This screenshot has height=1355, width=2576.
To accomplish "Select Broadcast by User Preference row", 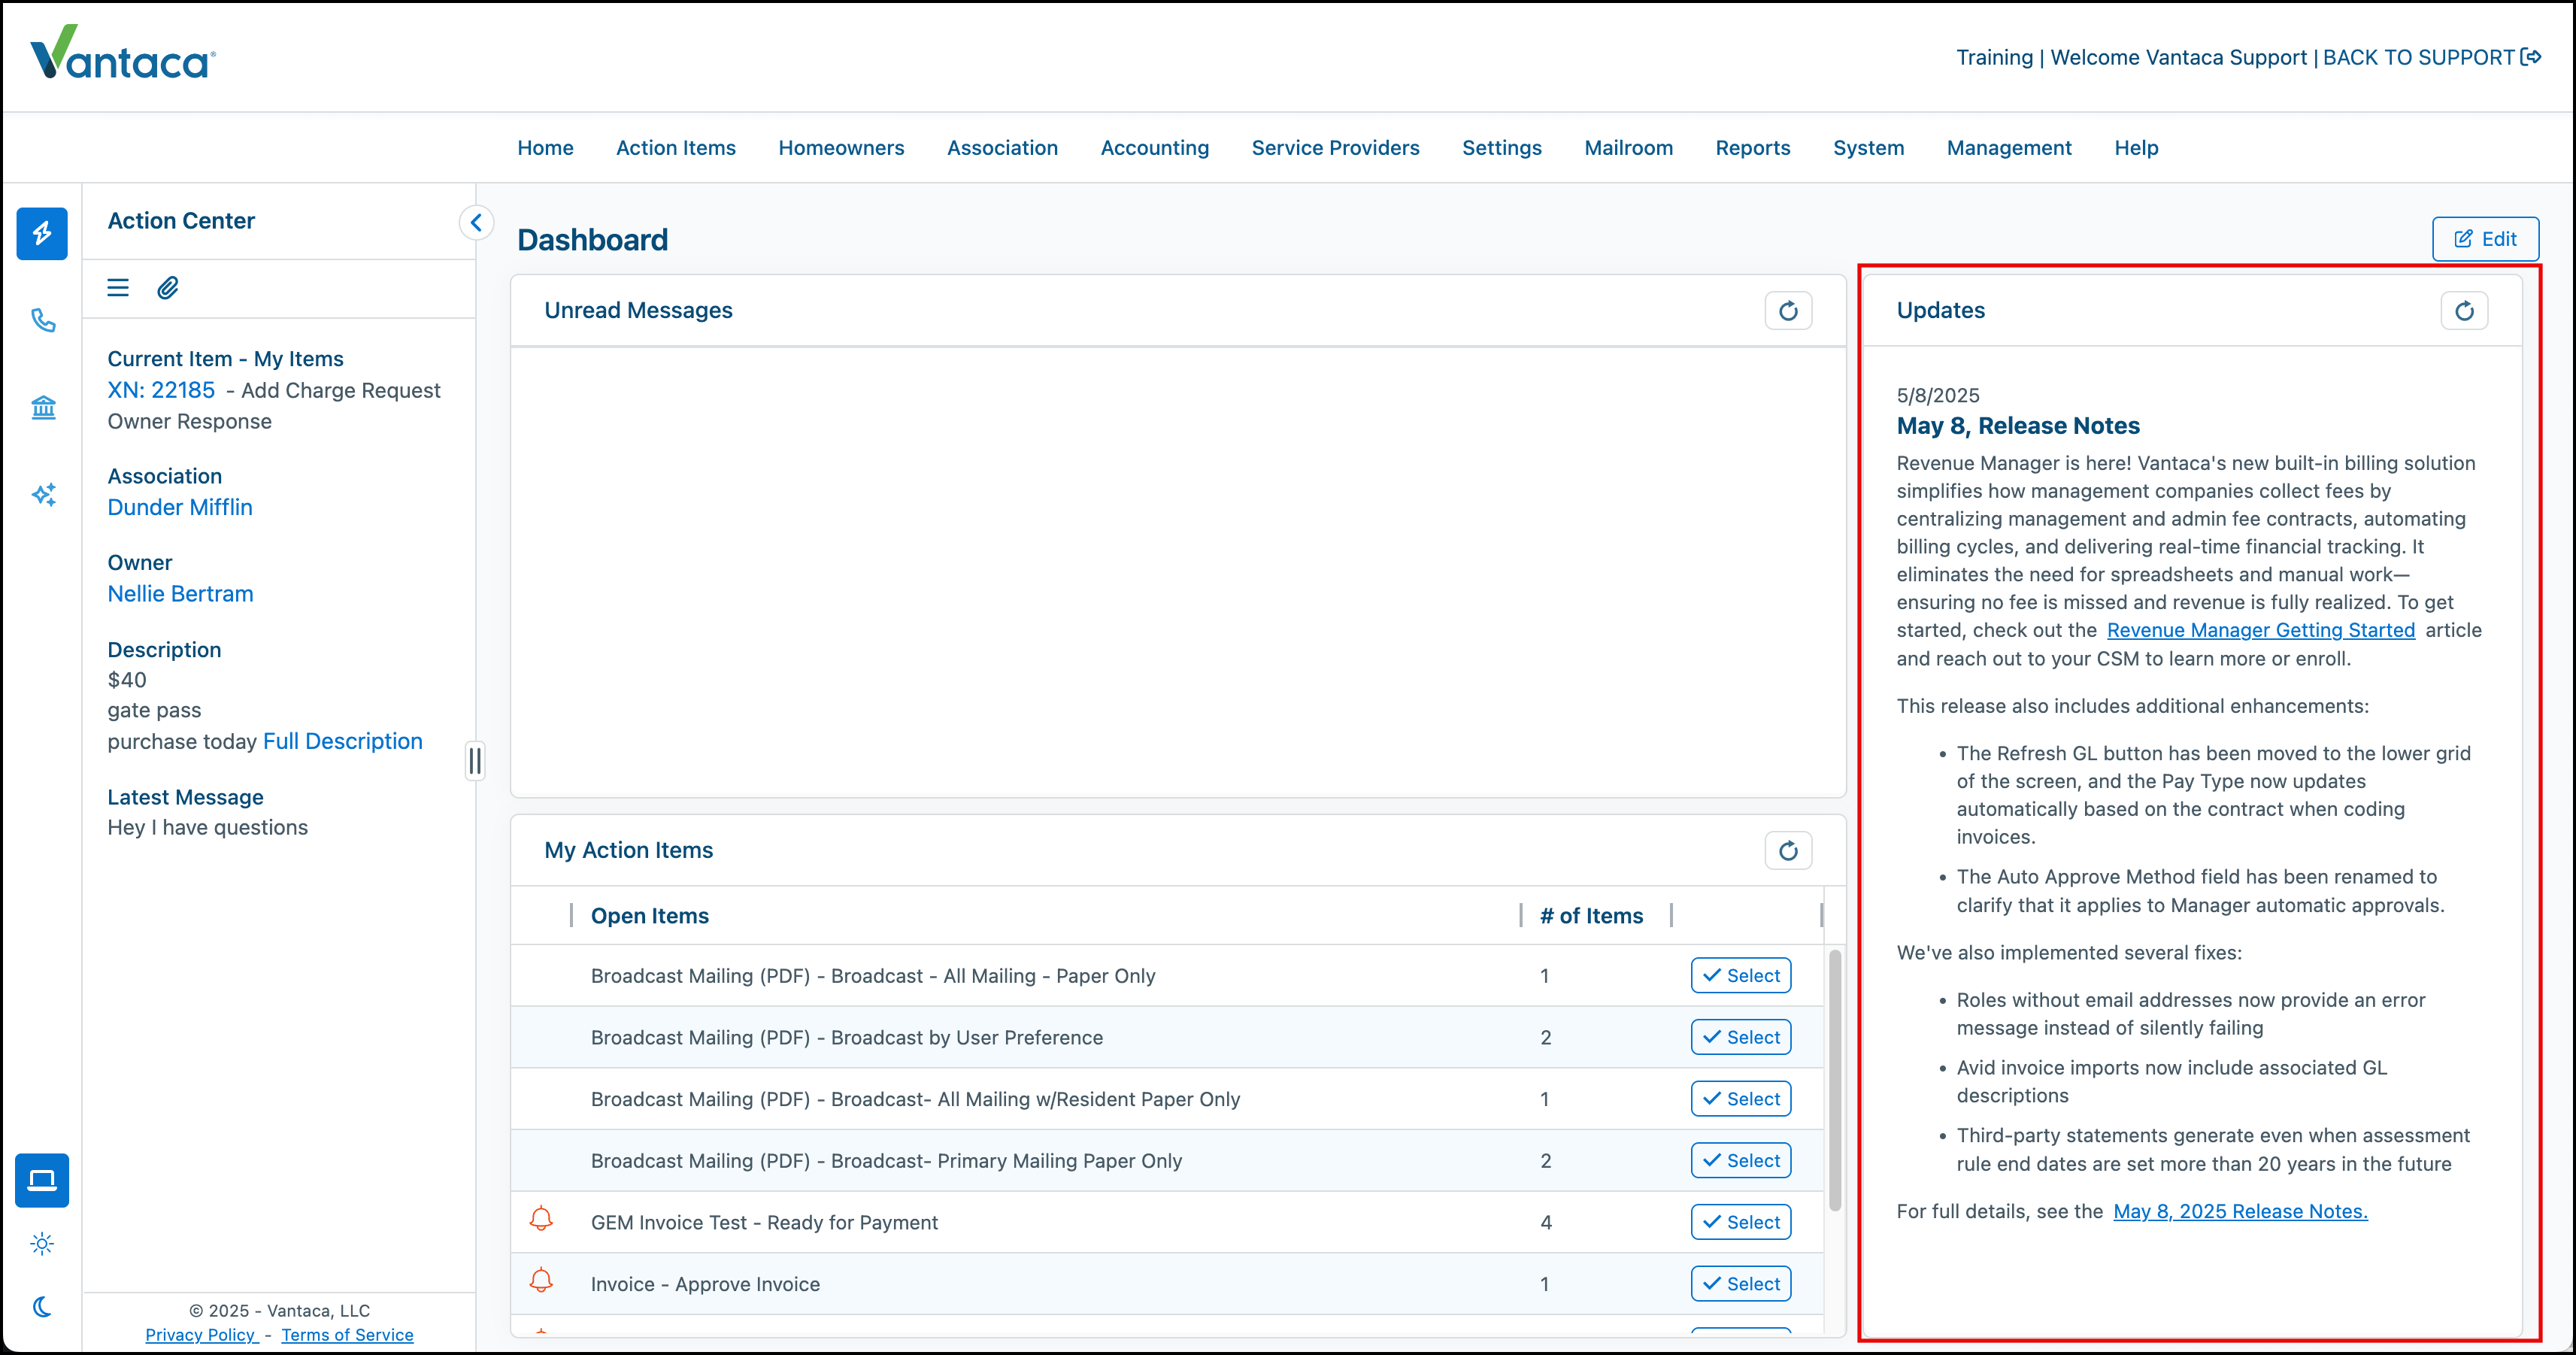I will click(x=1740, y=1038).
